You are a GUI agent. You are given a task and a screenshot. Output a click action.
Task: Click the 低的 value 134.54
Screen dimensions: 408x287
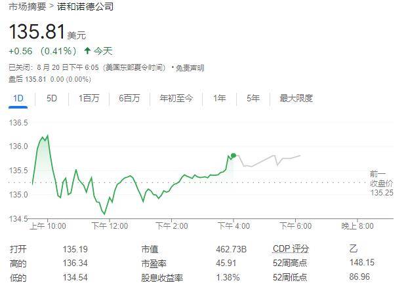coord(75,277)
